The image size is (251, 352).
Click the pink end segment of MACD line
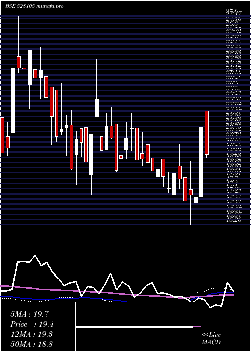point(197,327)
